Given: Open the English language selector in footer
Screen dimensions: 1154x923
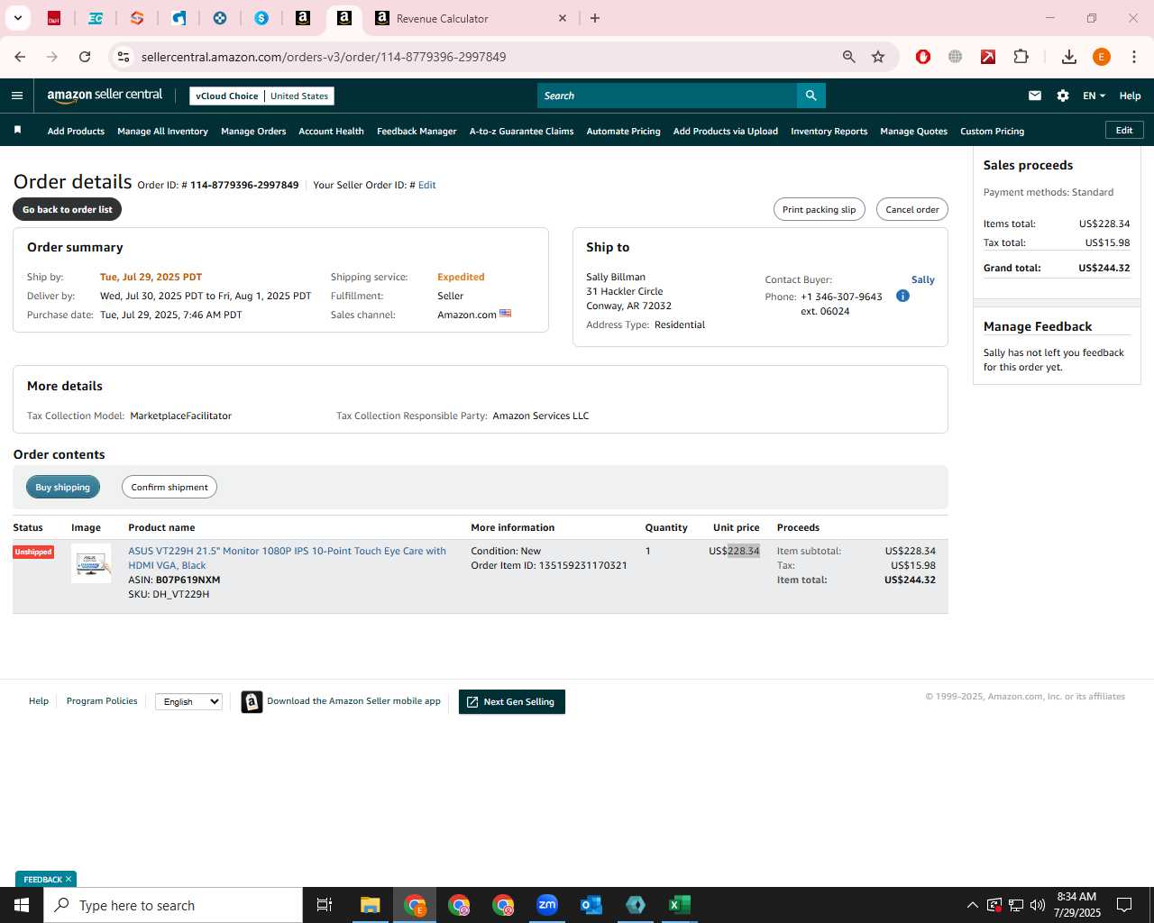Looking at the screenshot, I should tap(188, 701).
